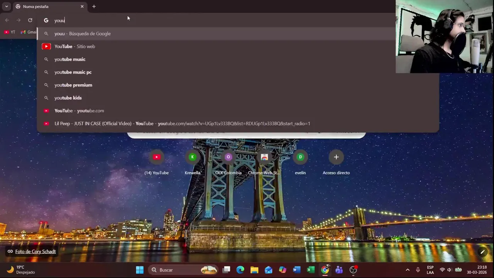Select the 'Nueva pestaña' tab
The height and width of the screenshot is (278, 494).
50,7
